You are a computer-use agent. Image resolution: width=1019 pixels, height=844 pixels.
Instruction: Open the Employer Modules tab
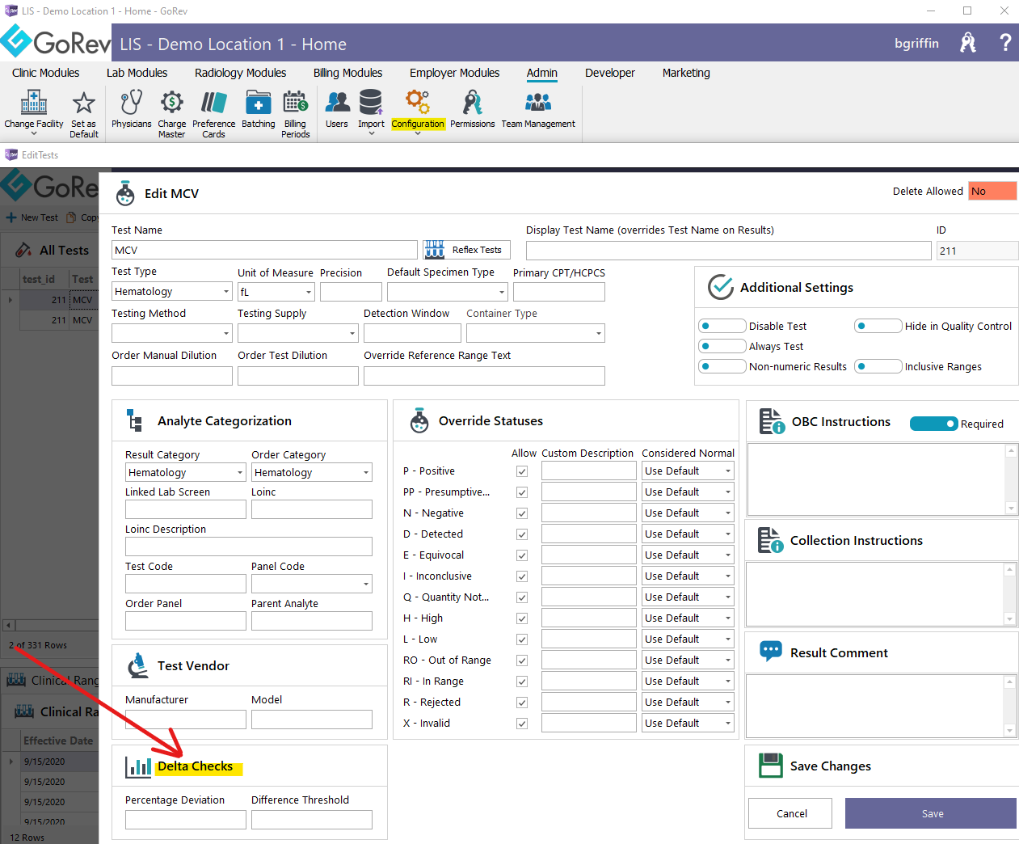455,73
